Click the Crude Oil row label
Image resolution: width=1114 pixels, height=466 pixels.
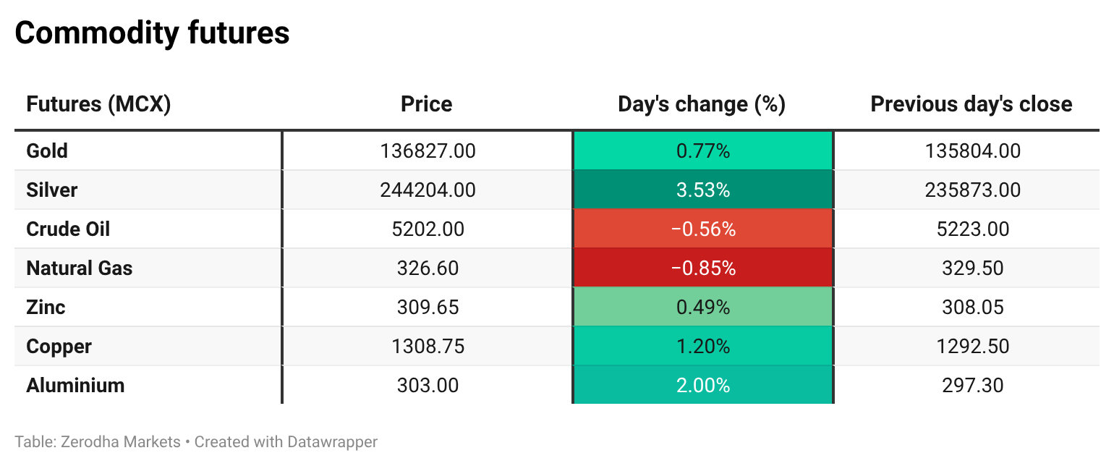(x=68, y=229)
